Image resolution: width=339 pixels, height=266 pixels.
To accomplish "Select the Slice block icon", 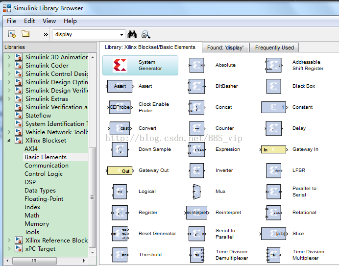I will pyautogui.click(x=273, y=234).
